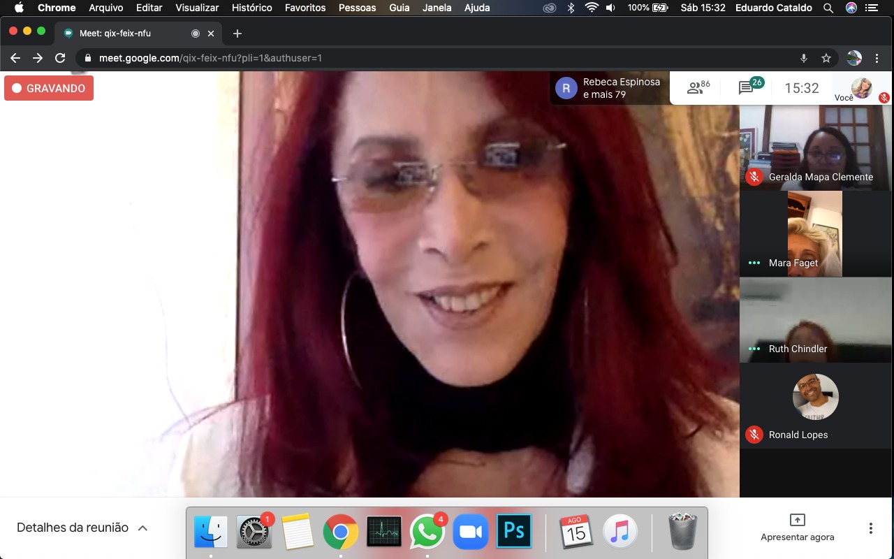Open Notes app from the Dock
The image size is (894, 559).
[298, 532]
